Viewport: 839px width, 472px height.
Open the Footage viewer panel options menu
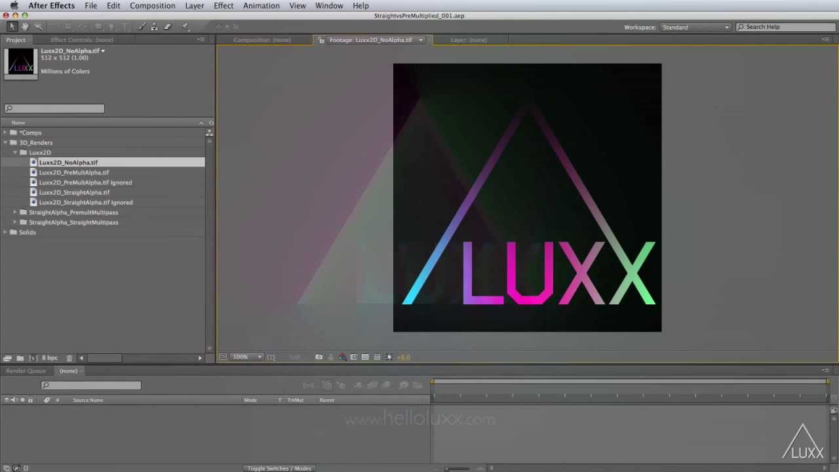coord(826,40)
